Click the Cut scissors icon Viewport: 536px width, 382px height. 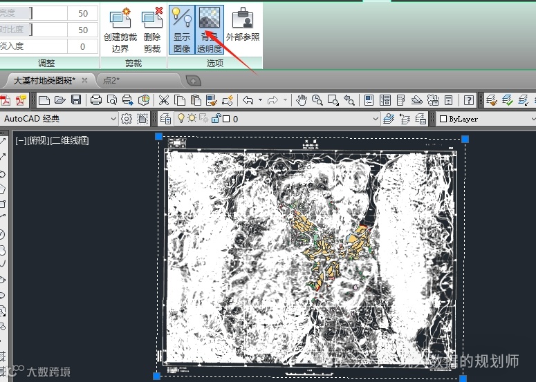coord(164,100)
